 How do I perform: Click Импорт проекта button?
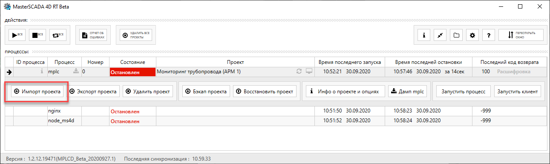(37, 91)
